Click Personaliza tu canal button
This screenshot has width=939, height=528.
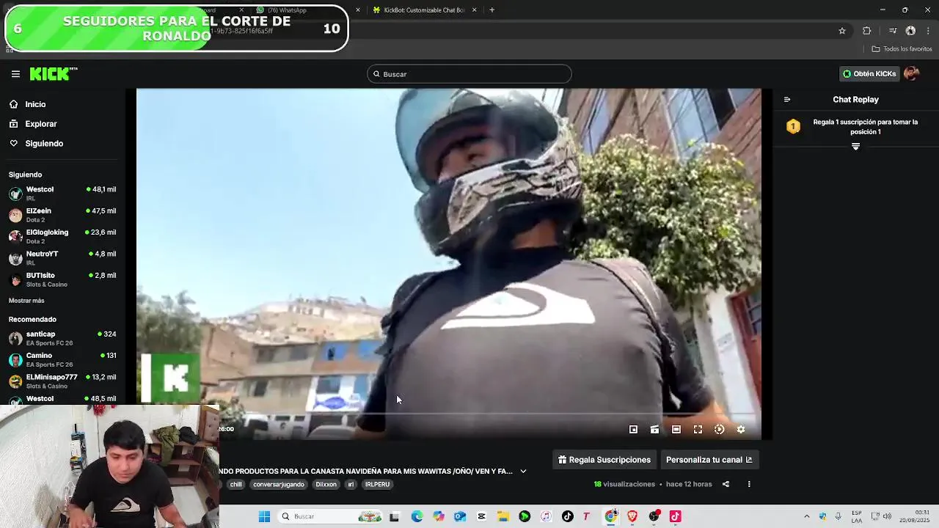pos(709,460)
